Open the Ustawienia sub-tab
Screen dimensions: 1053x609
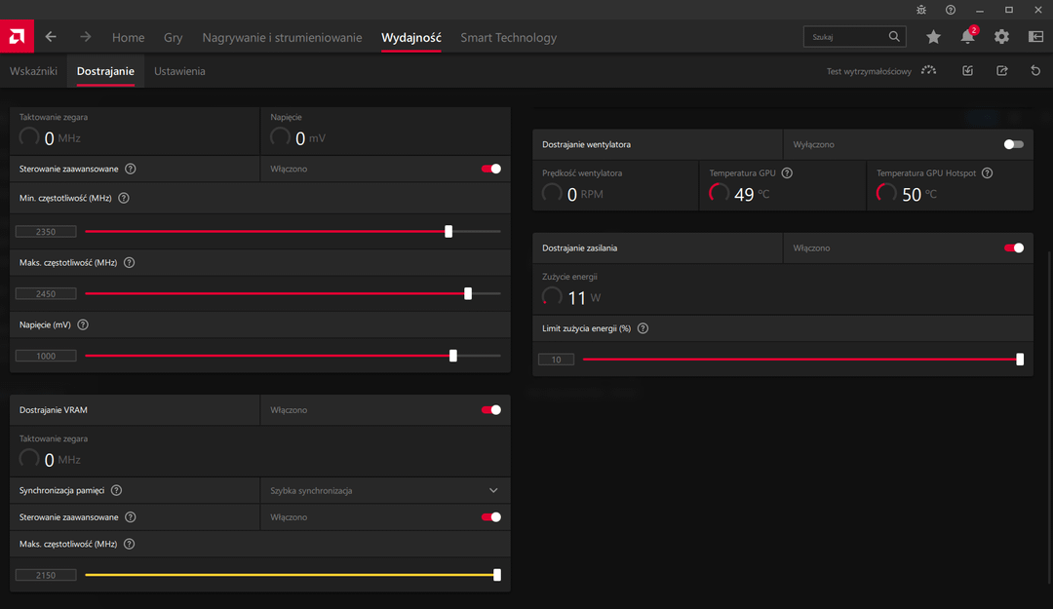click(x=179, y=71)
